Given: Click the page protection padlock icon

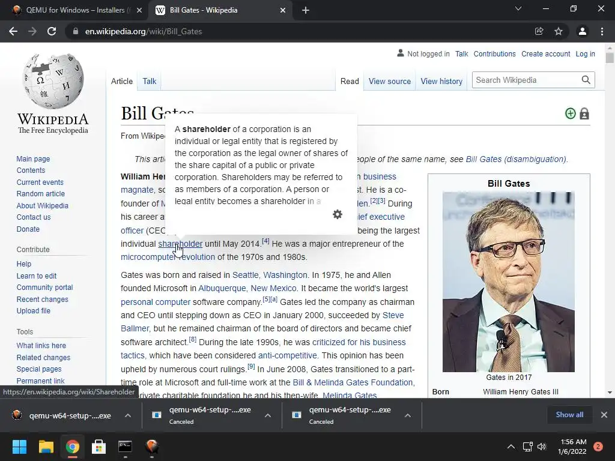Looking at the screenshot, I should coord(584,113).
